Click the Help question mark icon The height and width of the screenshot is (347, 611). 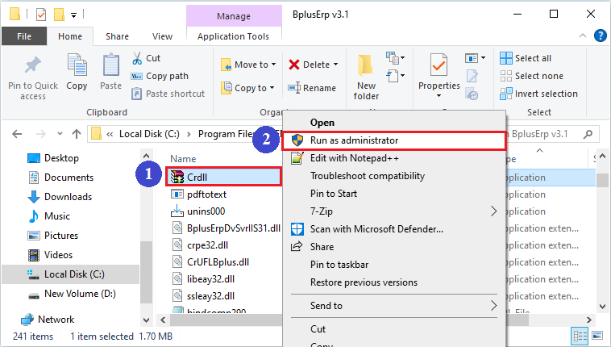click(x=601, y=36)
